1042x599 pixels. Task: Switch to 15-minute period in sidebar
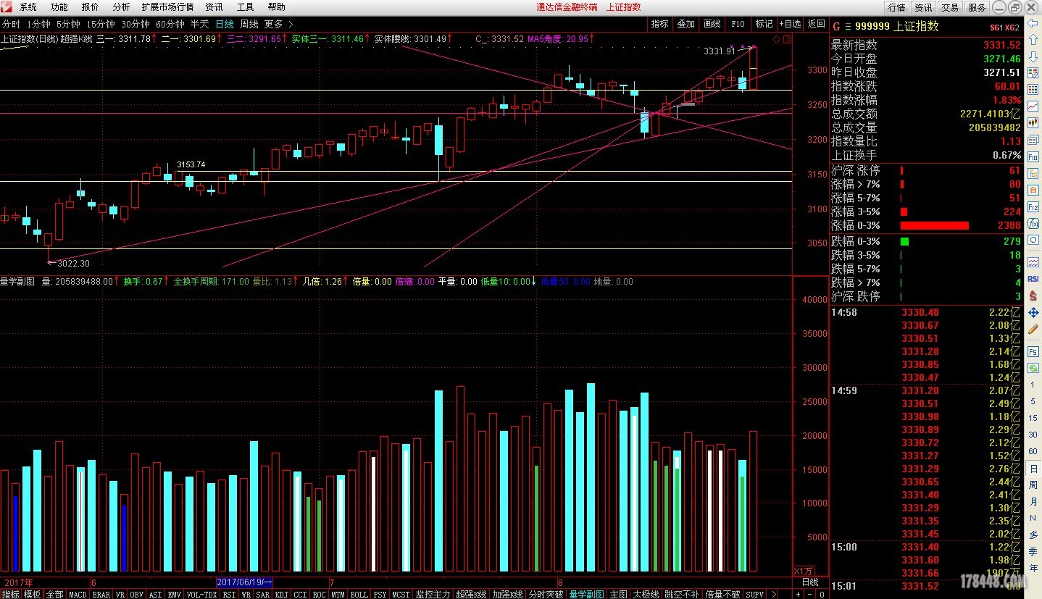click(x=1033, y=418)
